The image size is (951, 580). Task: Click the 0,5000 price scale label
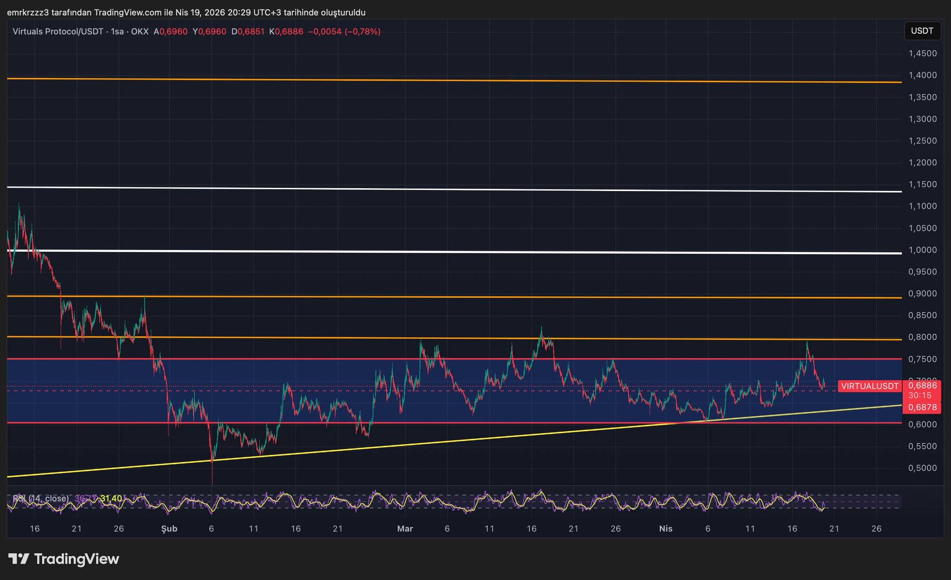922,468
